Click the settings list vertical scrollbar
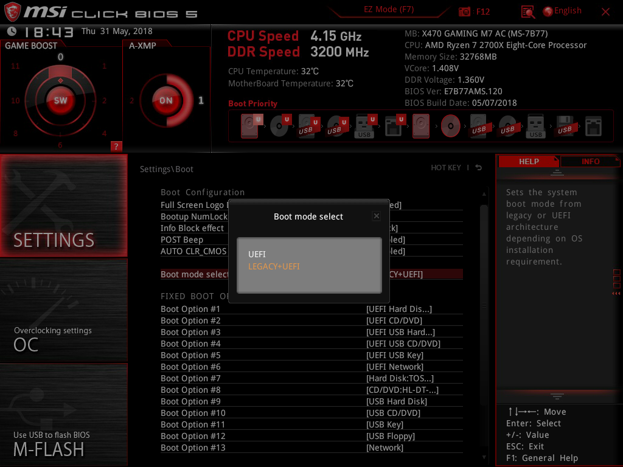The height and width of the screenshot is (467, 623). point(484,306)
